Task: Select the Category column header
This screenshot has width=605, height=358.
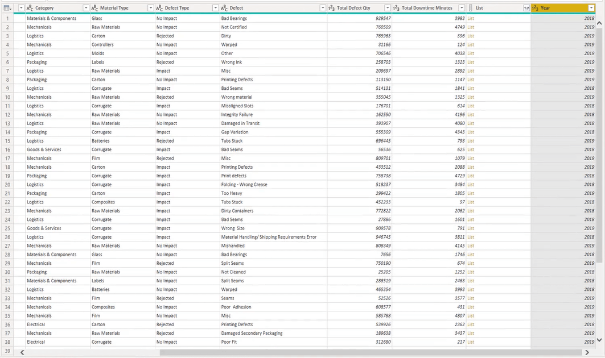Action: [57, 8]
